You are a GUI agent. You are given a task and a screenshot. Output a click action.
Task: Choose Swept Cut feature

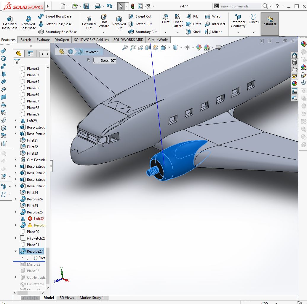(140, 16)
